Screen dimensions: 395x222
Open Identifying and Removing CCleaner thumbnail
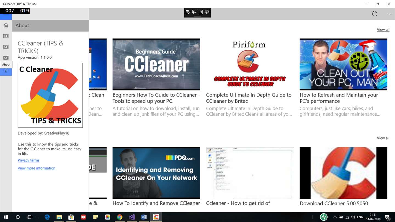[156, 173]
